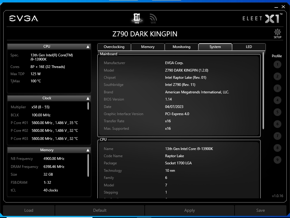Screen dimensions: 290x218
Task: Click the Intel Raptor Lake chipset value
Action: [x=186, y=78]
